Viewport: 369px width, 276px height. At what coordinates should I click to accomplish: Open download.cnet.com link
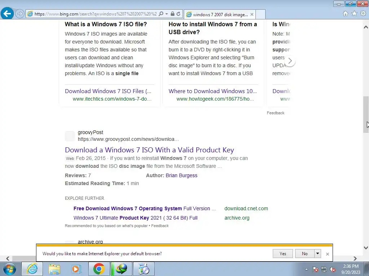[246, 209]
